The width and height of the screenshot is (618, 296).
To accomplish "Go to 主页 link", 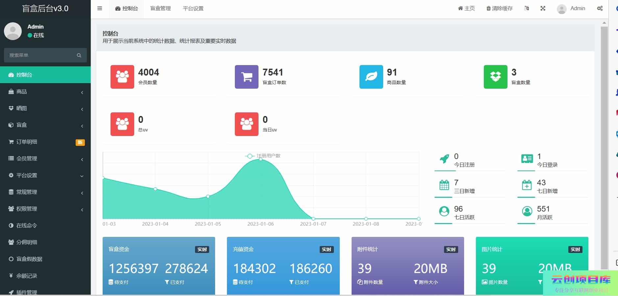I will [x=466, y=9].
